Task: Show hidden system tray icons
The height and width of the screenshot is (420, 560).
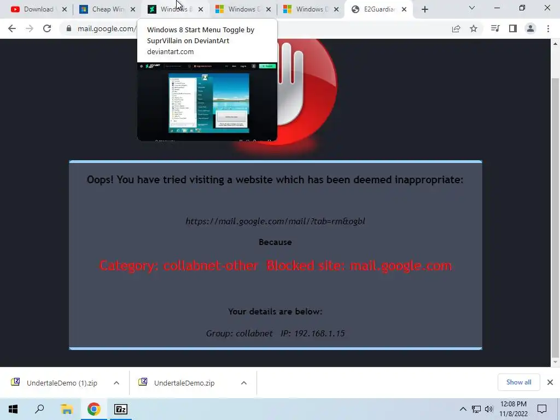Action: tap(463, 409)
